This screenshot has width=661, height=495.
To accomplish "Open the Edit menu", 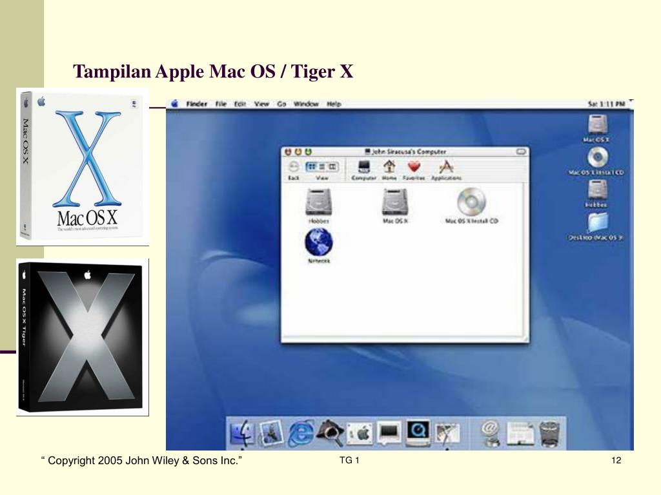I will point(240,104).
